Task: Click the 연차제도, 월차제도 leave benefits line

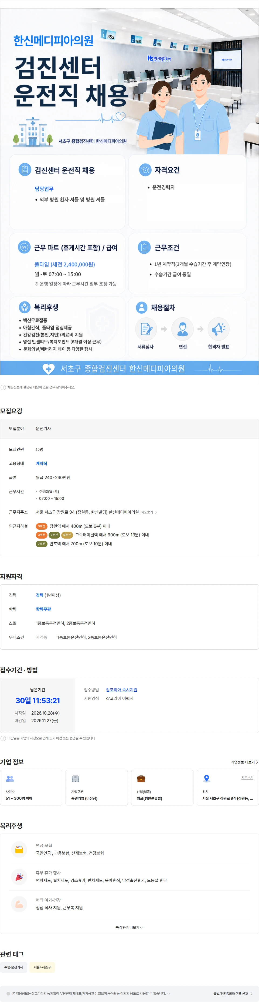Action: 101,880
